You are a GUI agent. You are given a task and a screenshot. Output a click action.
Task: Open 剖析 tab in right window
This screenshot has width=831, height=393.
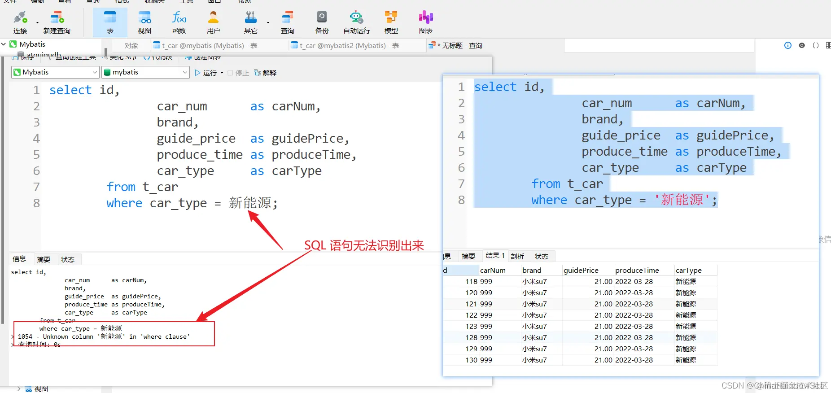[x=517, y=256]
